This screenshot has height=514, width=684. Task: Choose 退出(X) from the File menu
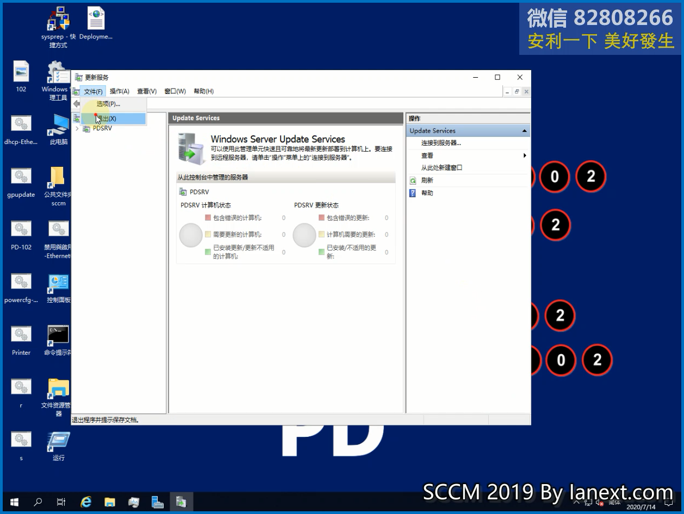113,118
